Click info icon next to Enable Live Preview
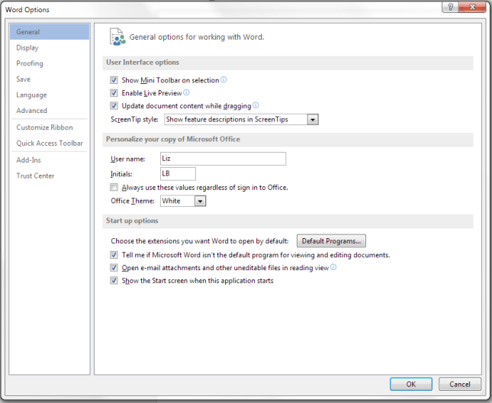This screenshot has height=403, width=492. point(186,92)
